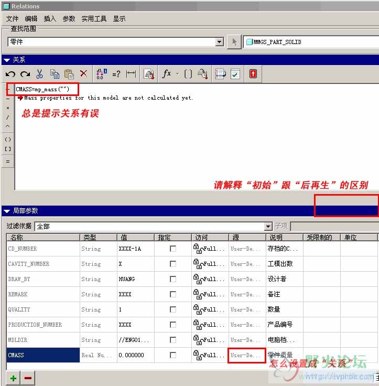Click the insert parameter brackets icon
Viewport: 379px width, 386px height.
coord(188,74)
